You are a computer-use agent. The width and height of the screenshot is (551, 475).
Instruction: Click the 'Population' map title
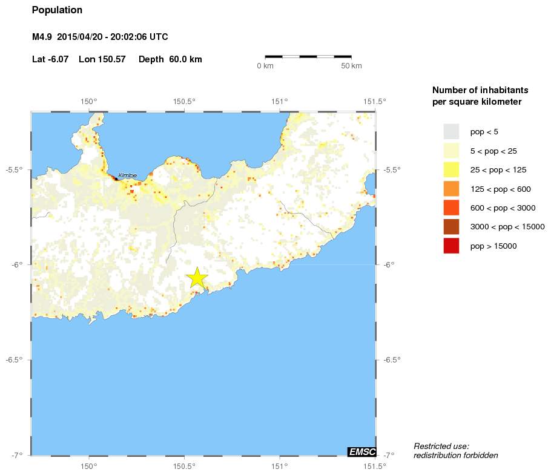57,10
